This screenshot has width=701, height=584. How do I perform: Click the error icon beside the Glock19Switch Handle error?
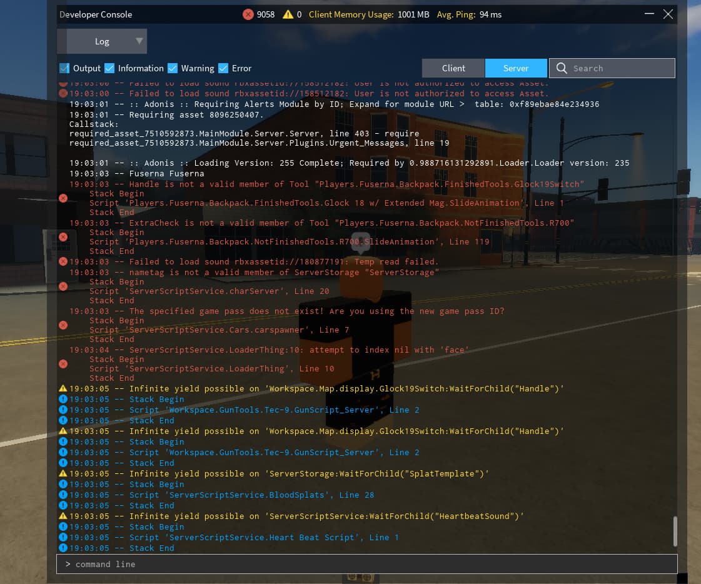pyautogui.click(x=63, y=198)
